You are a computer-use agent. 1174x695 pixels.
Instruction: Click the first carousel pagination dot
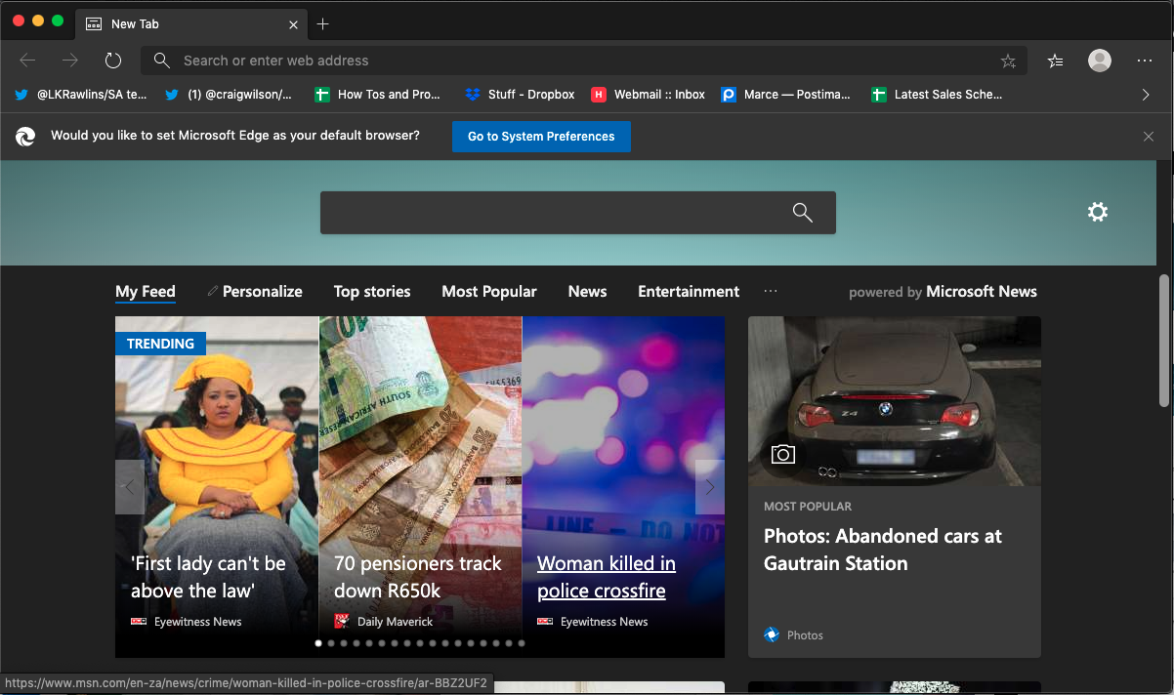tap(318, 643)
